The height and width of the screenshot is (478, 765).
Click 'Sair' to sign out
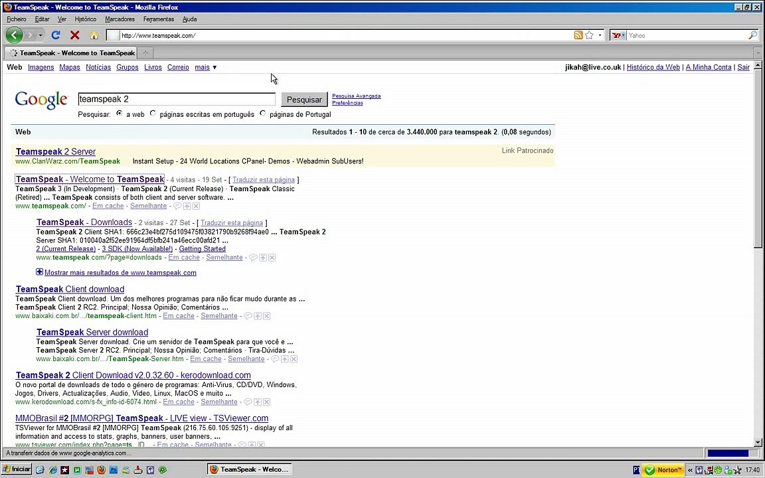743,67
